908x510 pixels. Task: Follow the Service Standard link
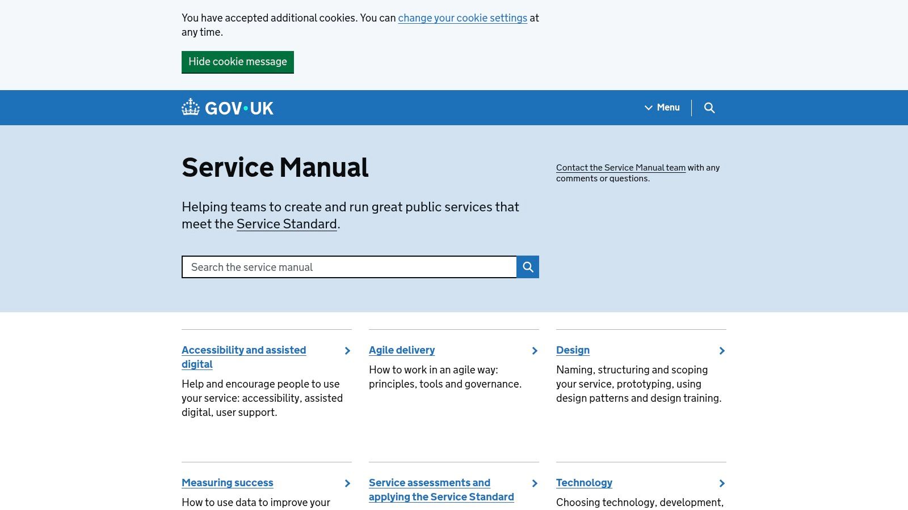click(x=286, y=224)
